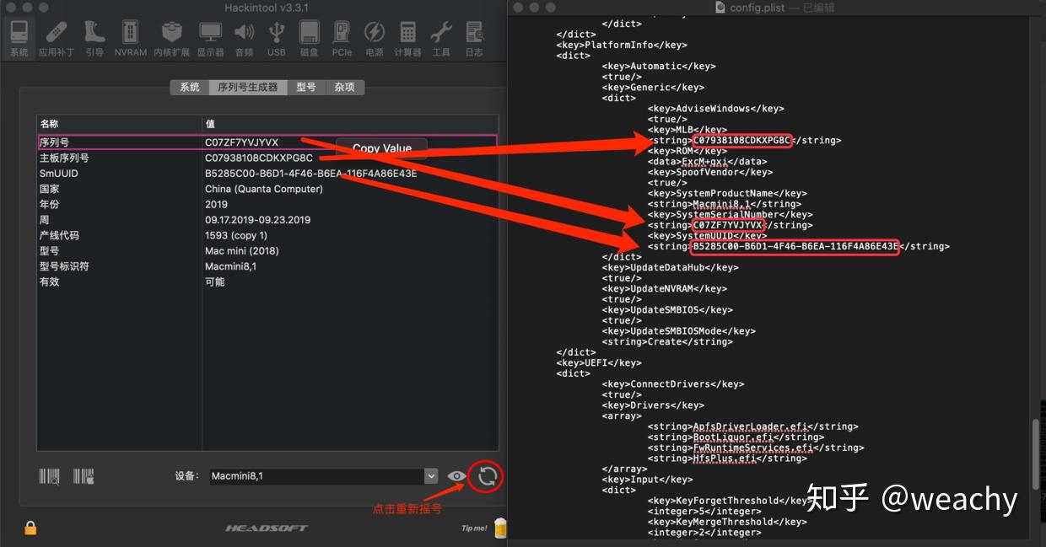Open the 计算器 (Calculator) section
1046x547 pixels.
(407, 39)
